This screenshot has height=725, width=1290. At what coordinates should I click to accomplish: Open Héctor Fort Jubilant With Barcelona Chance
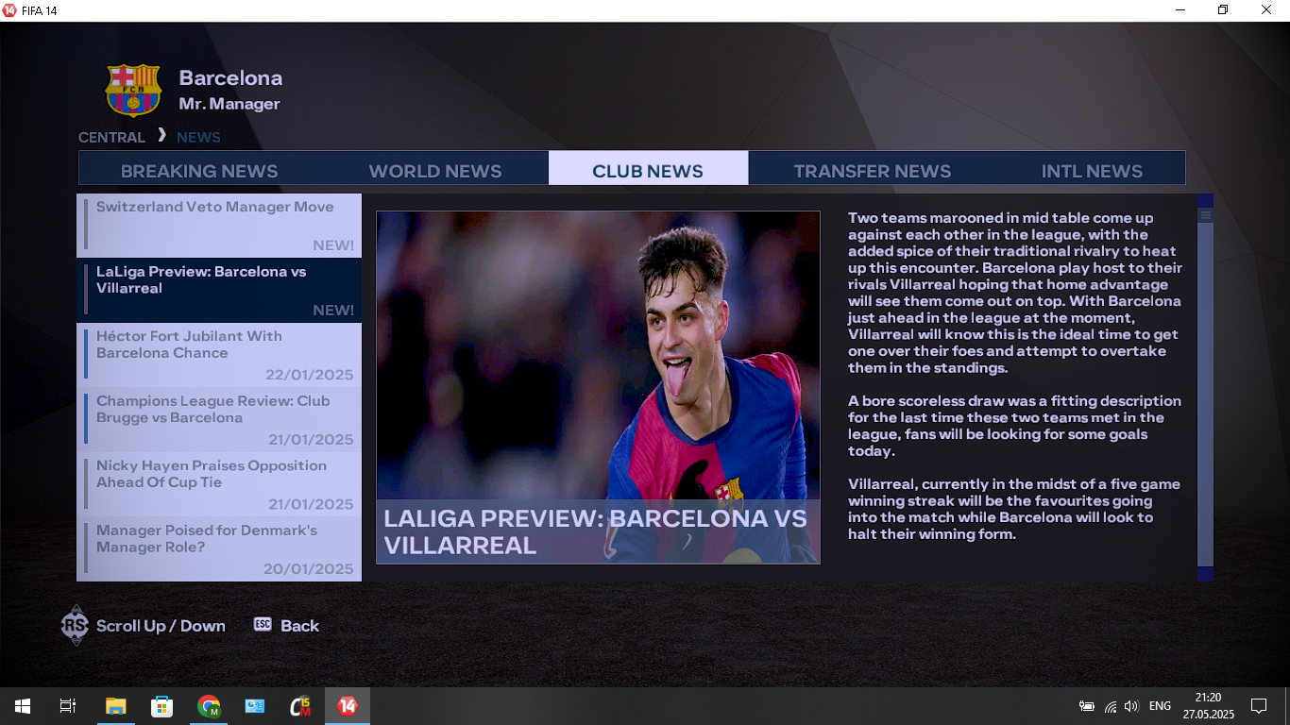coord(219,355)
